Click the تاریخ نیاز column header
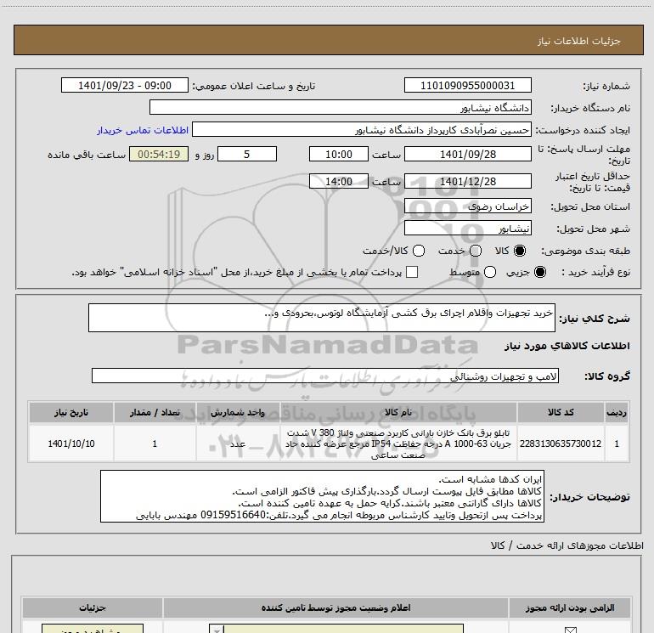This screenshot has width=654, height=633. [x=71, y=412]
